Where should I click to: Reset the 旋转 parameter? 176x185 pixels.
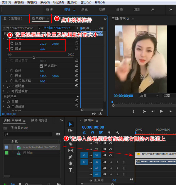pos(77,70)
